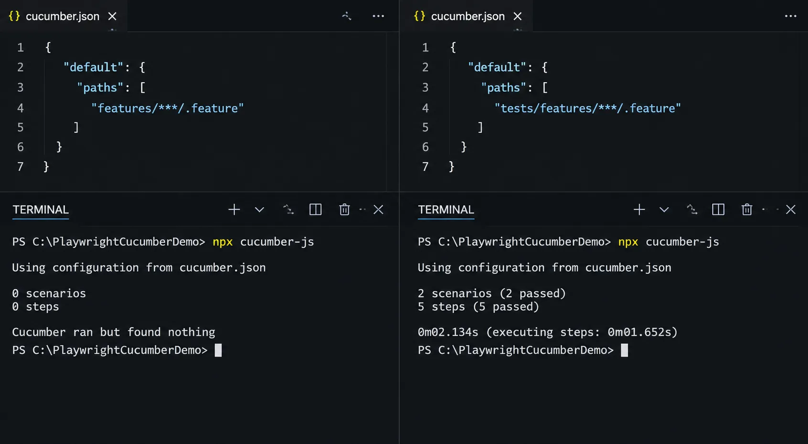The image size is (808, 444).
Task: Click "5 steps (5 passed)" in right terminal
Action: pyautogui.click(x=478, y=307)
